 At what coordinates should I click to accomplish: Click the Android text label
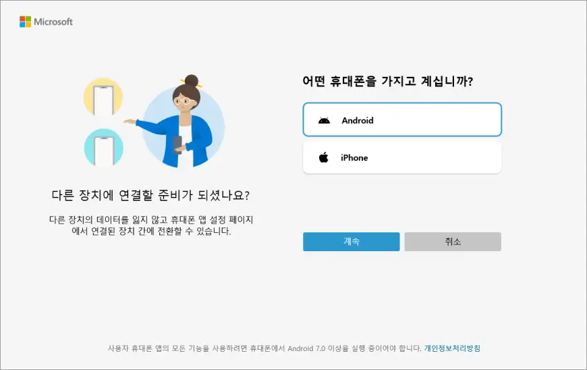pos(357,121)
